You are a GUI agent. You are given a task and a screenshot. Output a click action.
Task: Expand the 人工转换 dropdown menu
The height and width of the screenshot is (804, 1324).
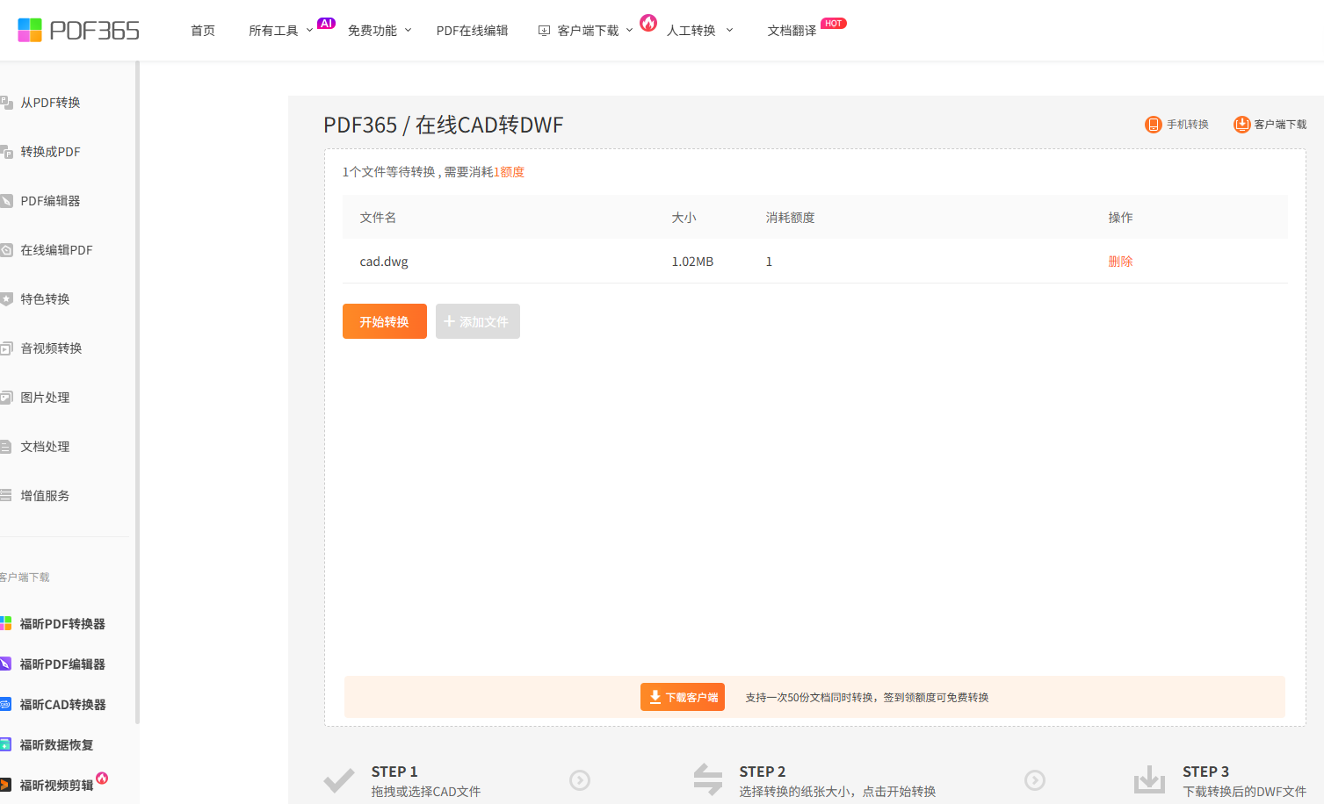pyautogui.click(x=699, y=31)
